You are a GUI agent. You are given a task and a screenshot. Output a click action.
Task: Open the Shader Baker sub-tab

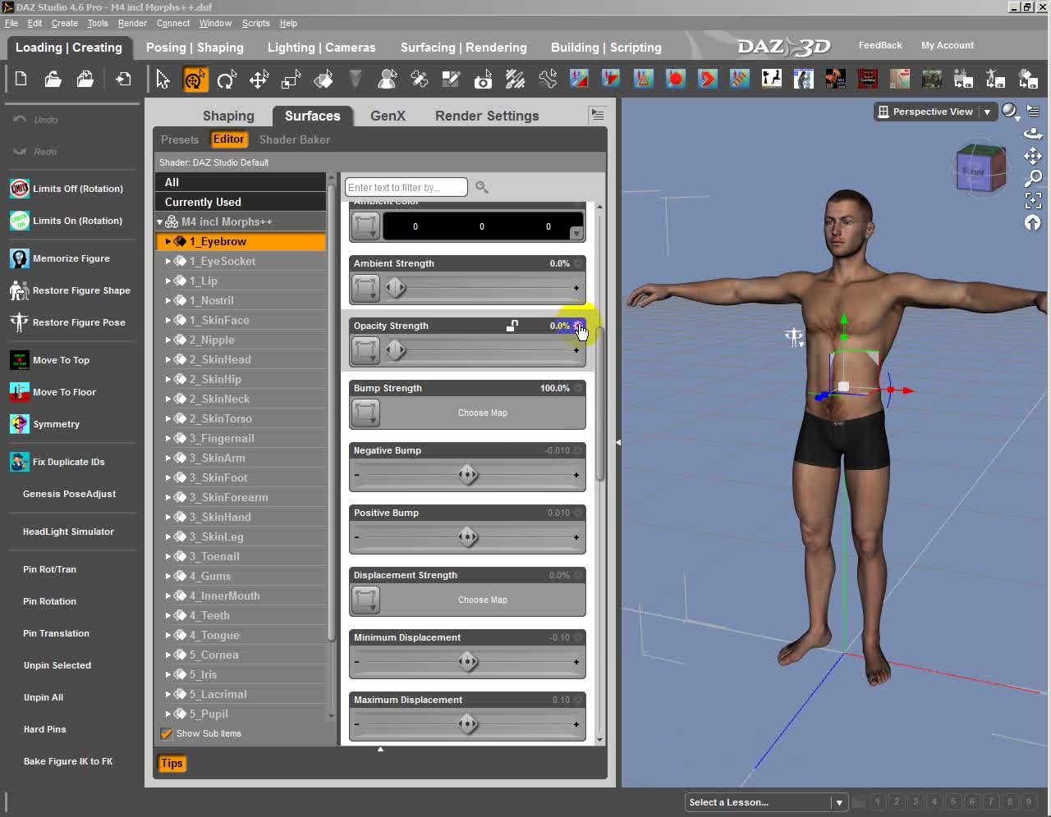coord(295,139)
